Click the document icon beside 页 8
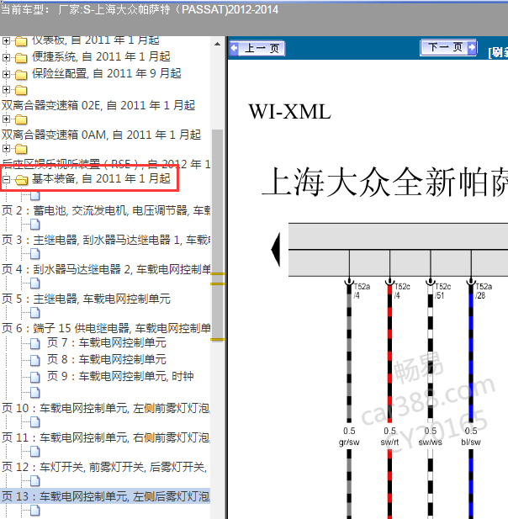The height and width of the screenshot is (519, 508). coord(35,360)
